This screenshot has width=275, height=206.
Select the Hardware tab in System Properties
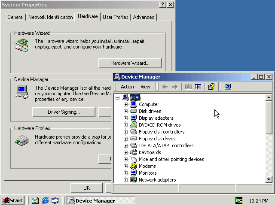pyautogui.click(x=88, y=16)
